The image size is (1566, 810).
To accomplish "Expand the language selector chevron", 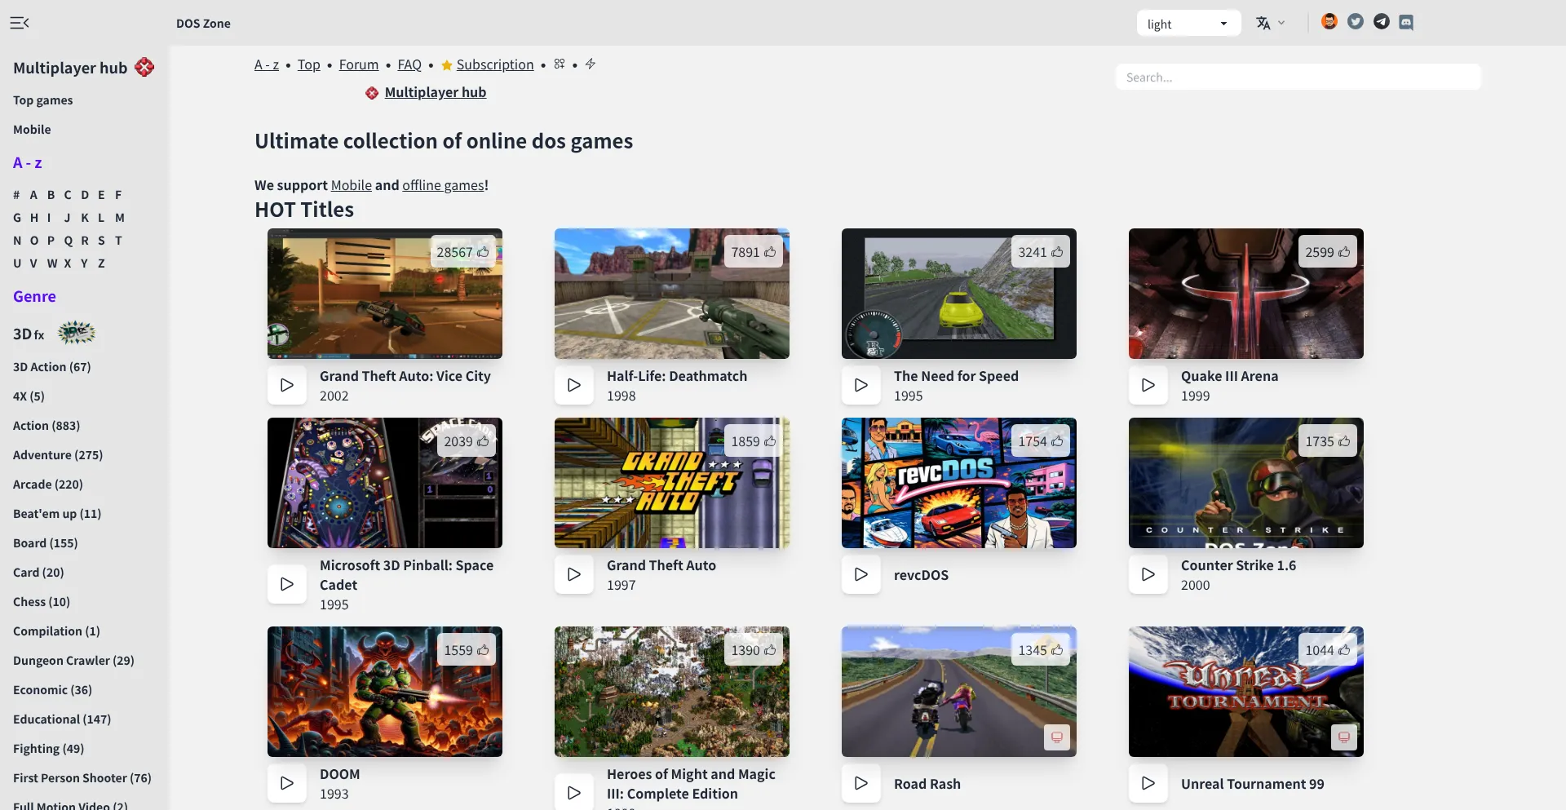I will coord(1281,23).
